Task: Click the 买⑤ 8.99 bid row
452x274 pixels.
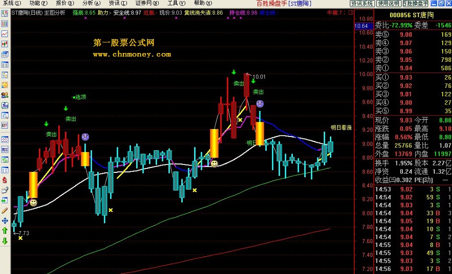Action: coord(413,111)
